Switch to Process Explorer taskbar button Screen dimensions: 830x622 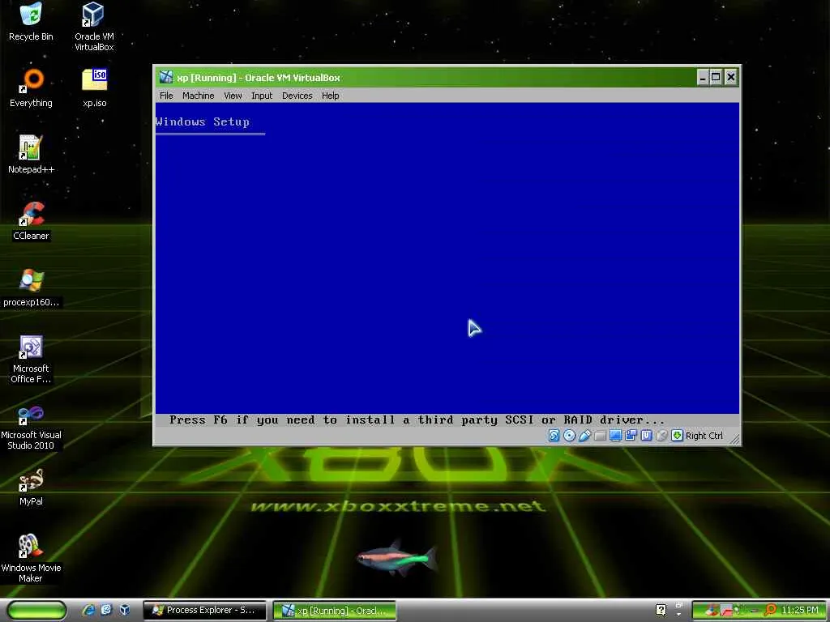coord(205,610)
